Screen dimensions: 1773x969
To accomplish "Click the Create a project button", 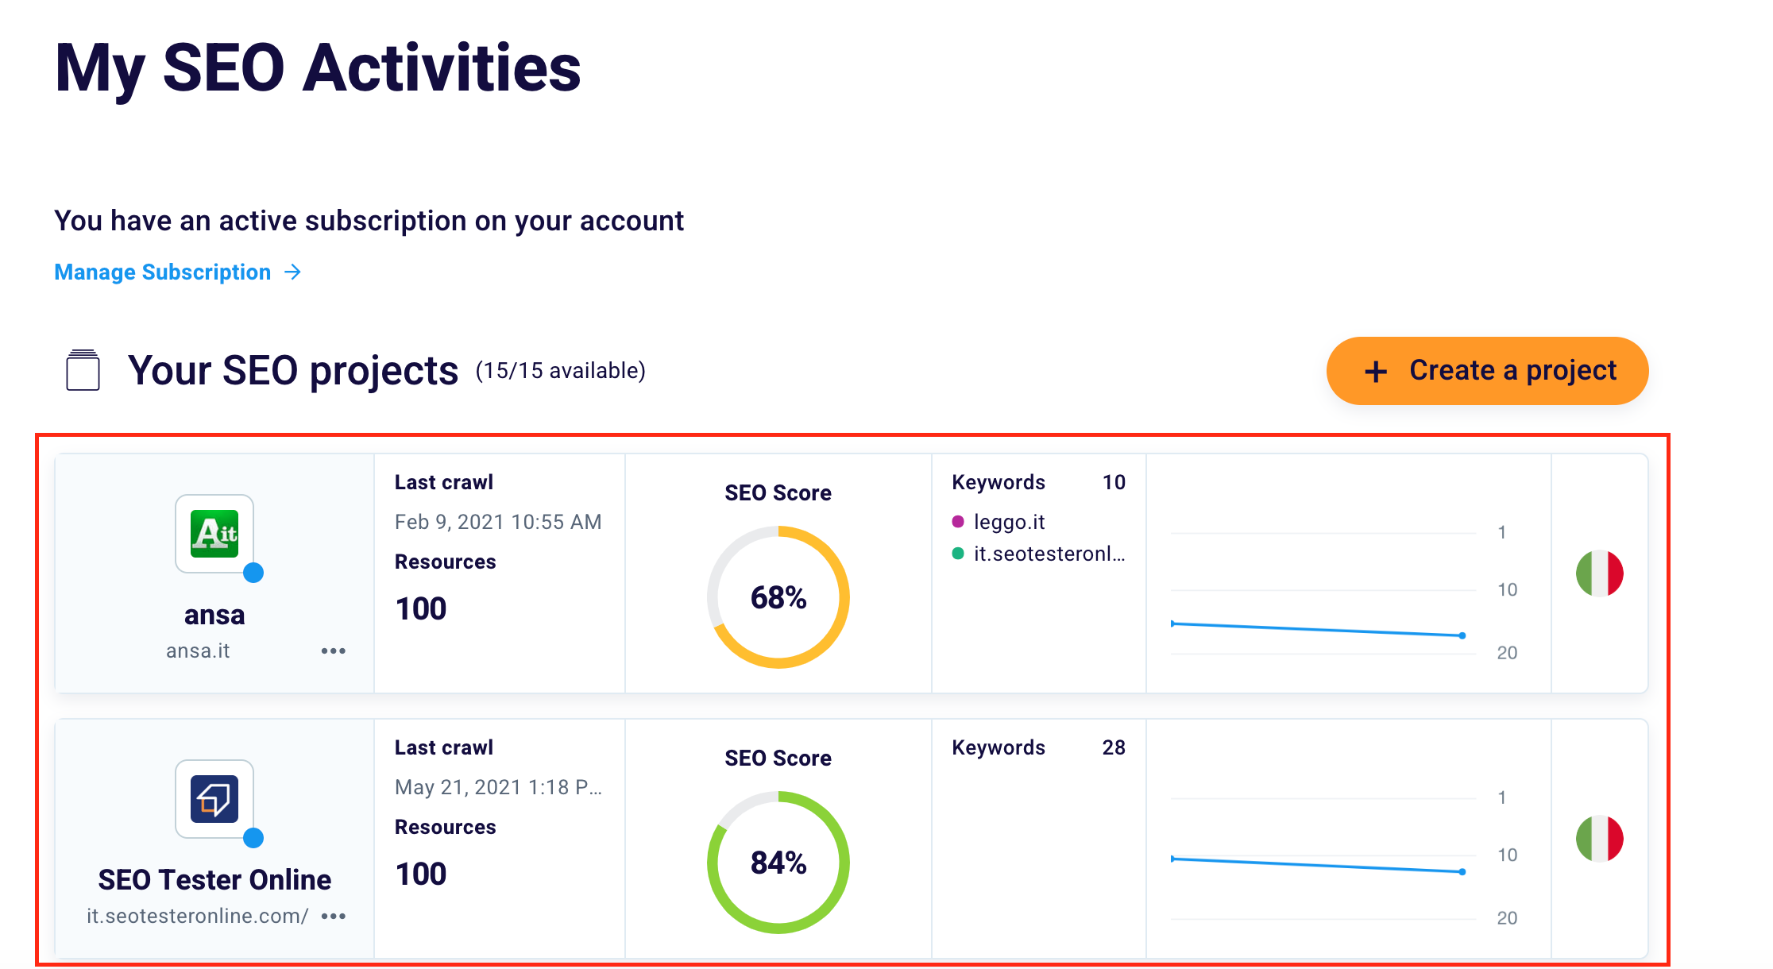I will click(1487, 371).
